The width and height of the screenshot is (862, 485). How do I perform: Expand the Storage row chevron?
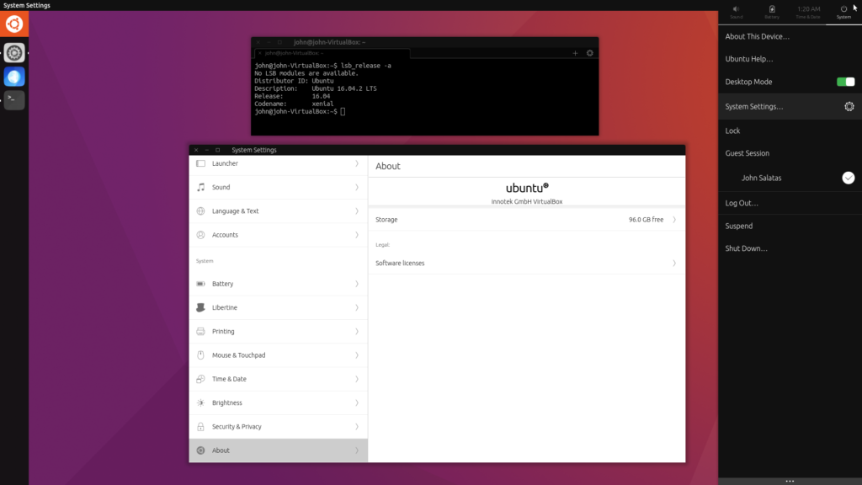click(x=674, y=220)
